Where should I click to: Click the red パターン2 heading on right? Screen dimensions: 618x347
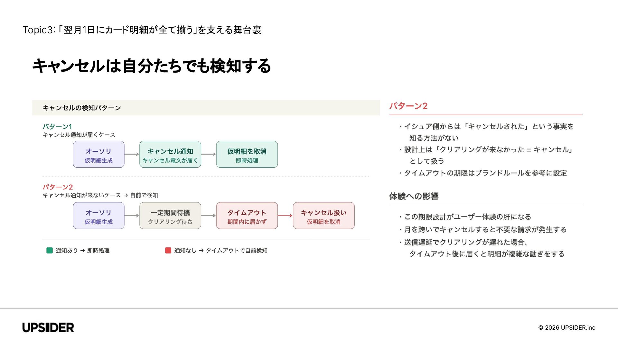pyautogui.click(x=408, y=106)
